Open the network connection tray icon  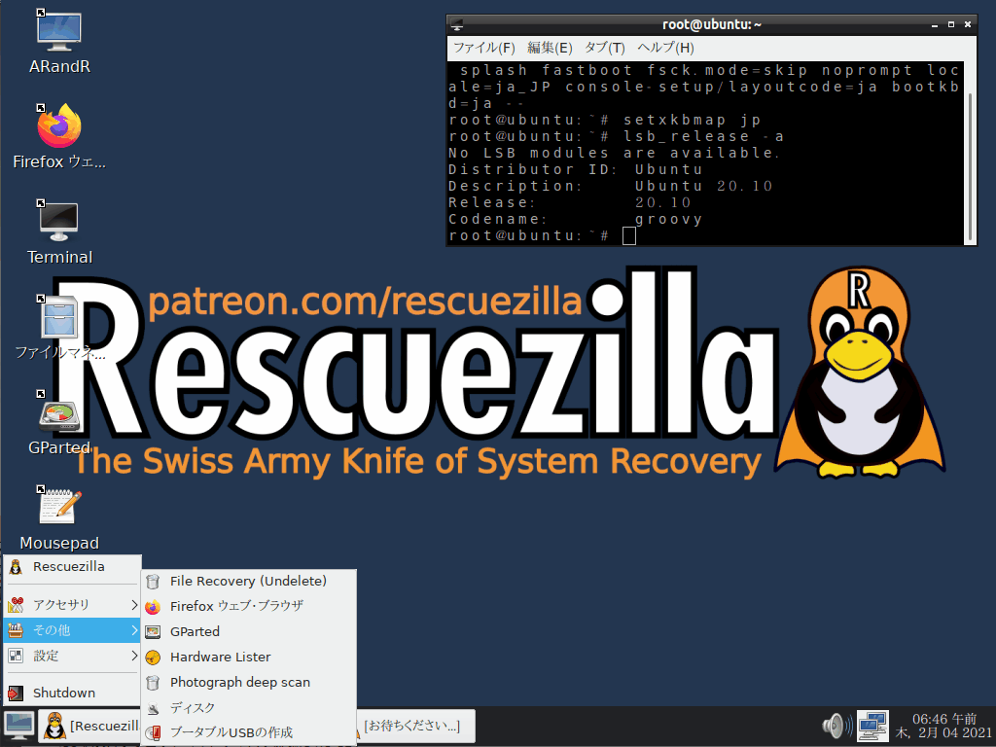(872, 726)
